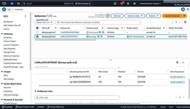
Task: Edit the Name column pencil icon
Action: pos(48,28)
